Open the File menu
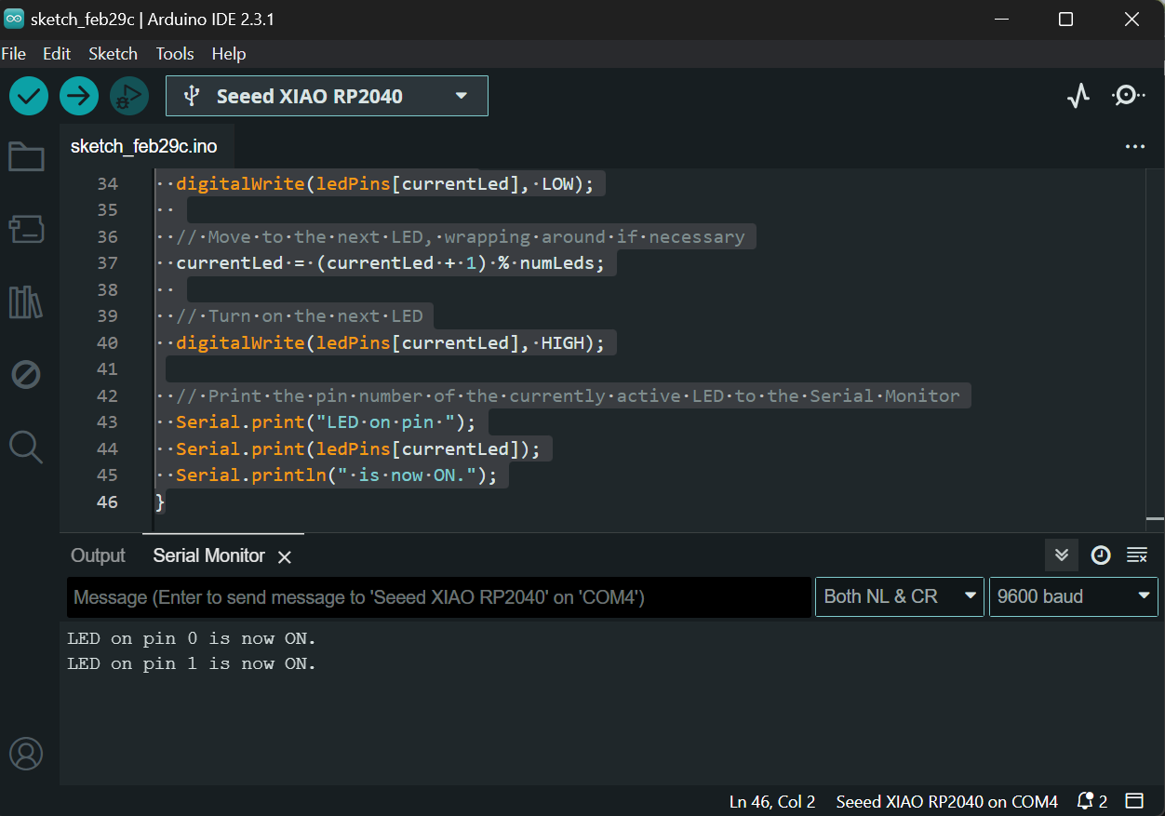The height and width of the screenshot is (816, 1165). pos(14,54)
